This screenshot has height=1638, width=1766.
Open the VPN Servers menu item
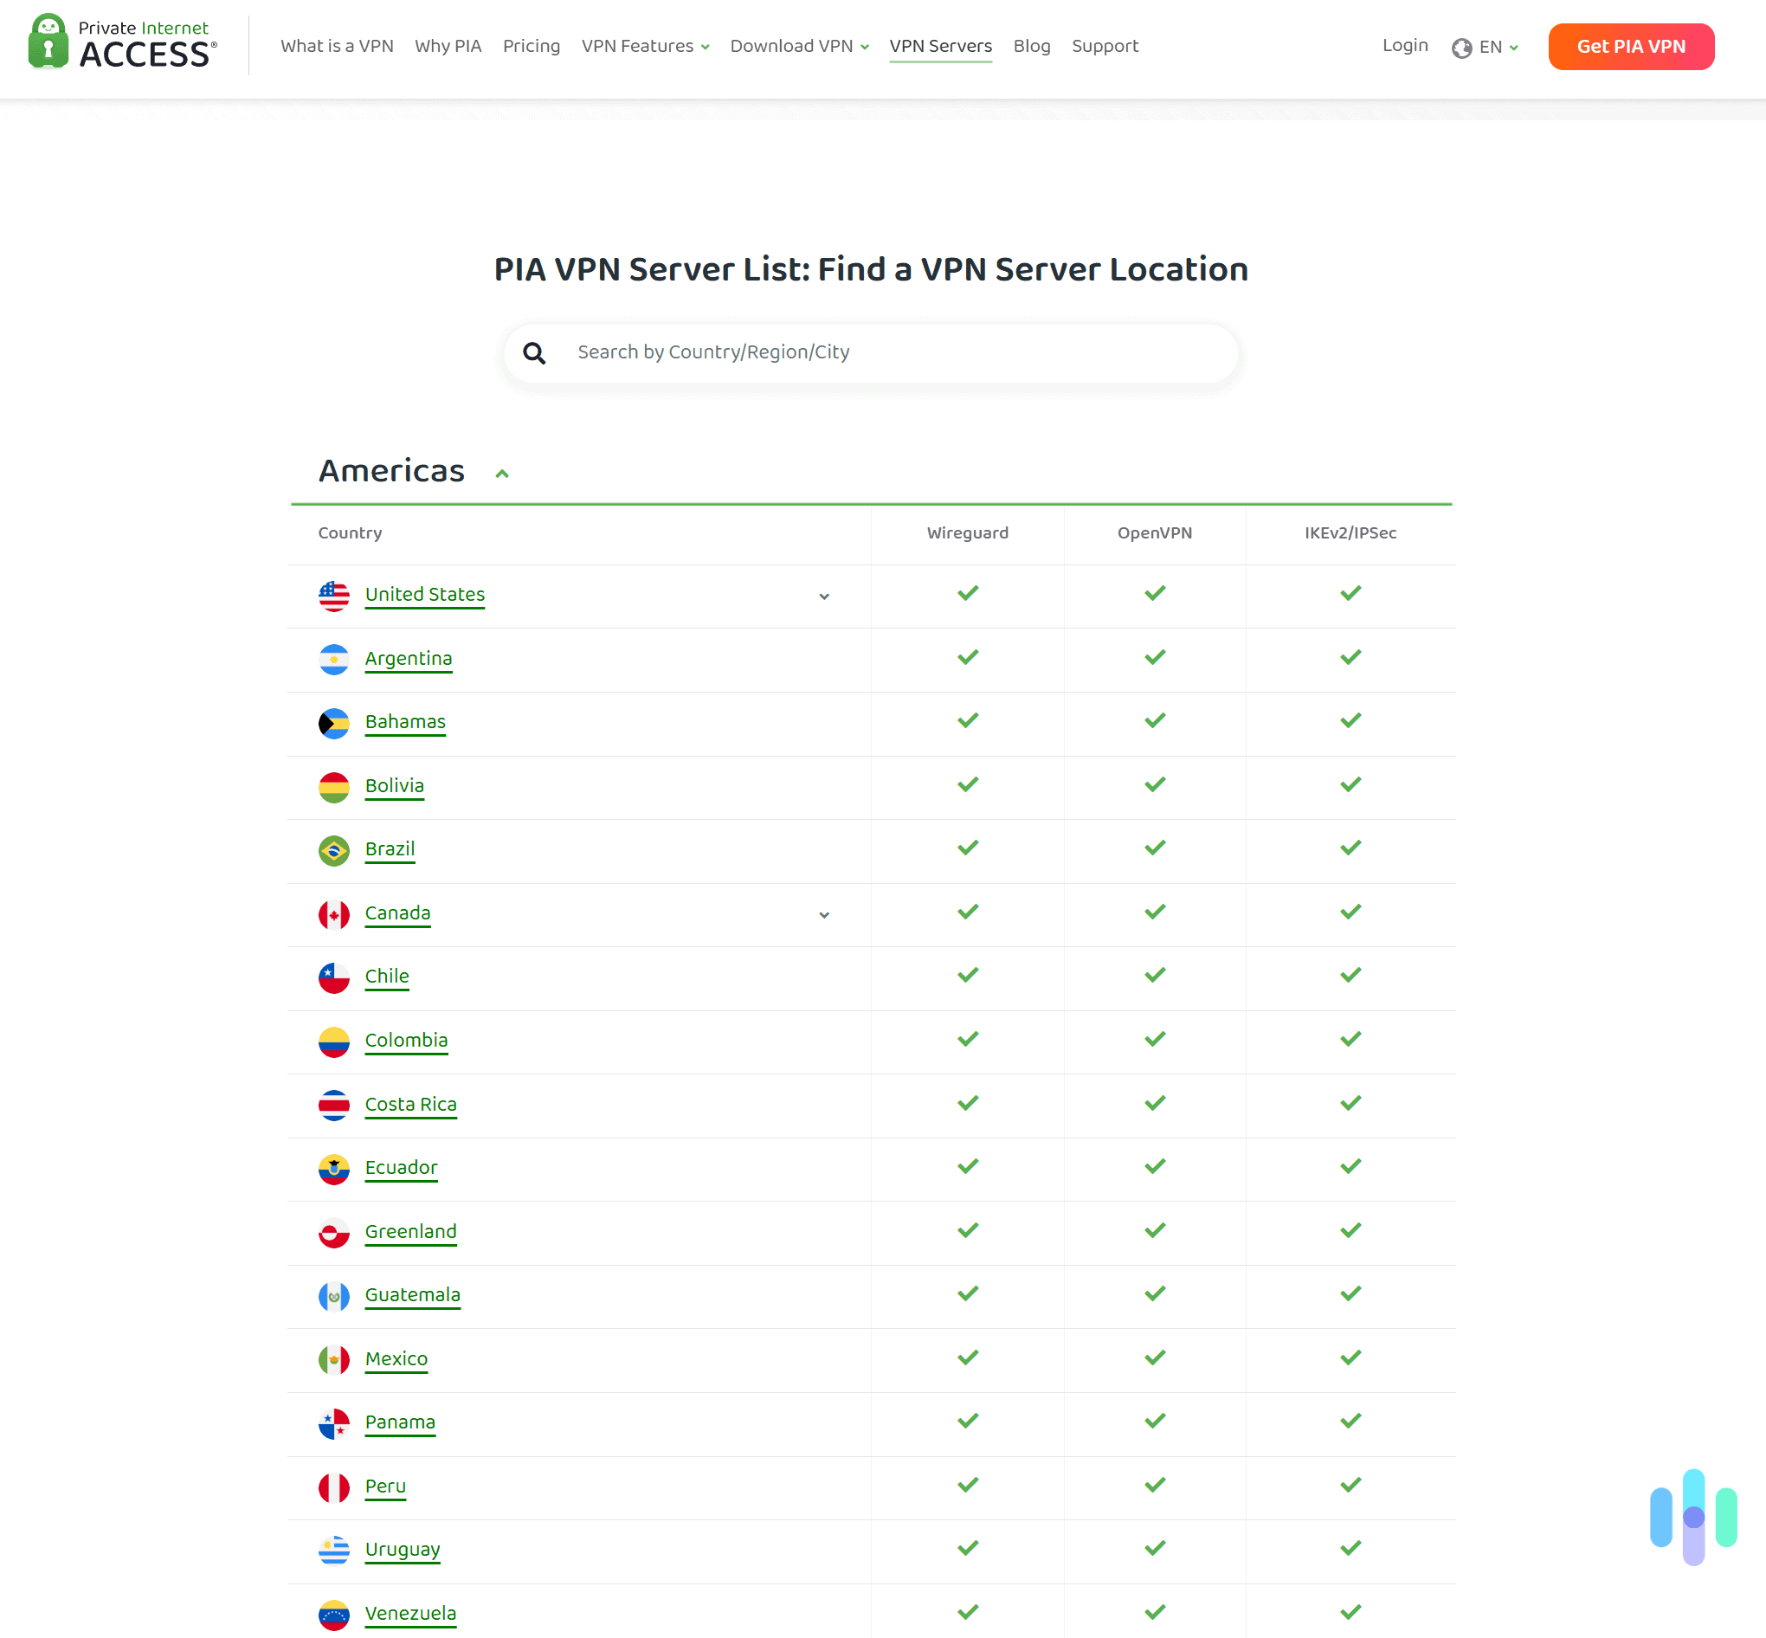click(940, 45)
